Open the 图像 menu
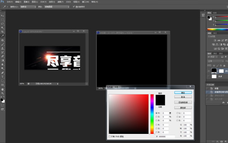The image size is (228, 143). tap(27, 2)
